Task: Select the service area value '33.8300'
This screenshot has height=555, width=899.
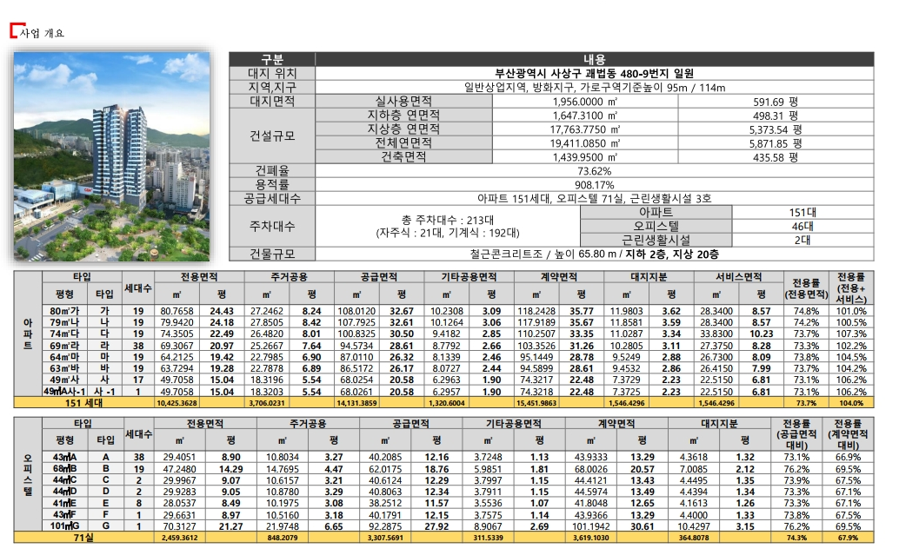Action: pos(716,334)
